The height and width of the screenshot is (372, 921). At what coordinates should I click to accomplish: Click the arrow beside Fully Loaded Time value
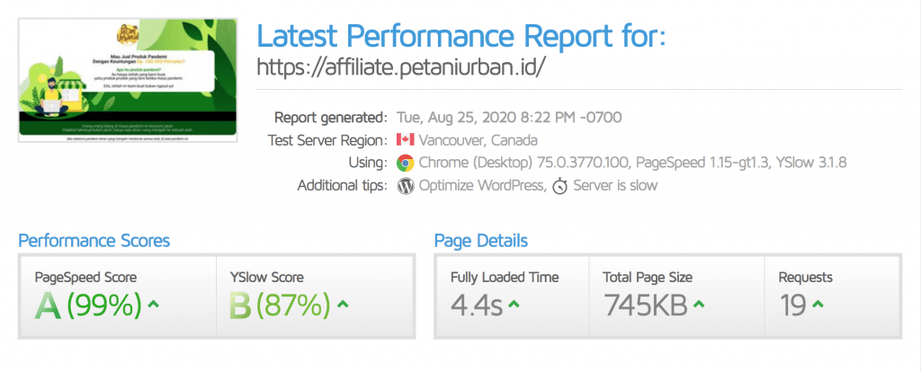[x=514, y=304]
